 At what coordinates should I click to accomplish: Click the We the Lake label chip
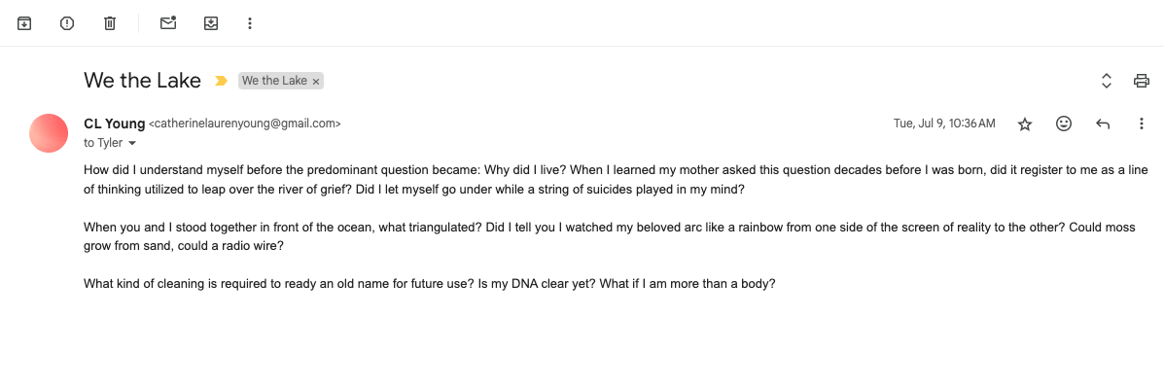point(274,81)
